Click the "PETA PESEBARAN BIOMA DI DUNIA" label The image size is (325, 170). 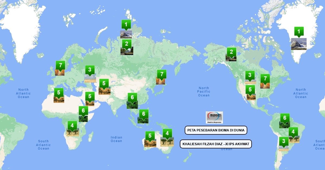[x=216, y=130]
